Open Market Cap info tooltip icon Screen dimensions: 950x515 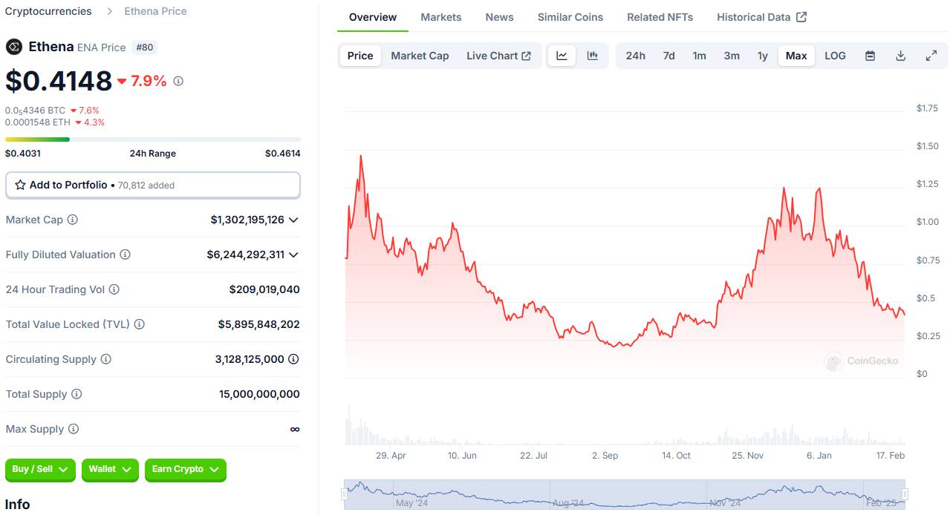coord(73,220)
